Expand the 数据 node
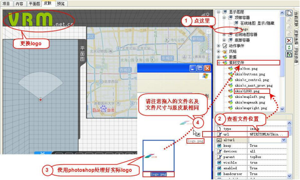Screen dimensions: 300x180 [218, 57]
